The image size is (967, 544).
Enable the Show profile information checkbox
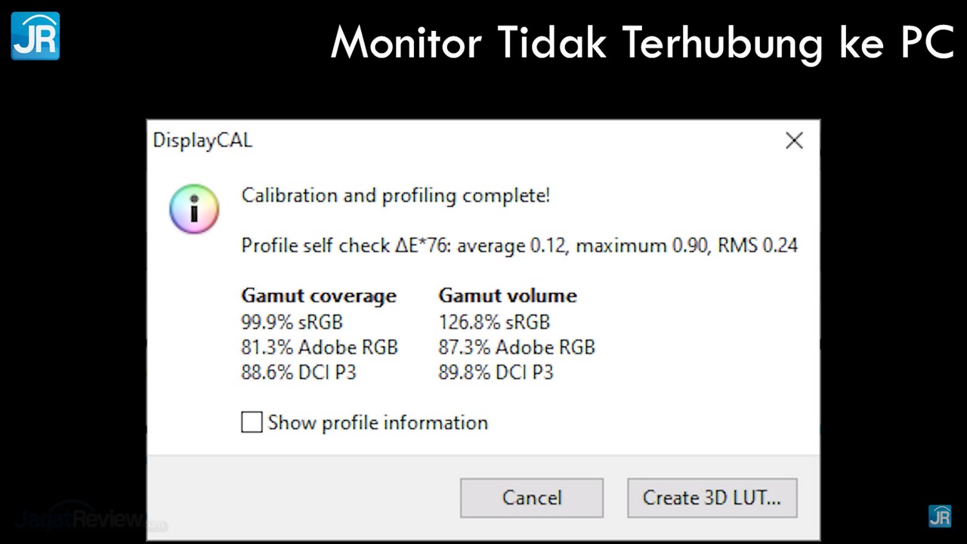point(252,422)
